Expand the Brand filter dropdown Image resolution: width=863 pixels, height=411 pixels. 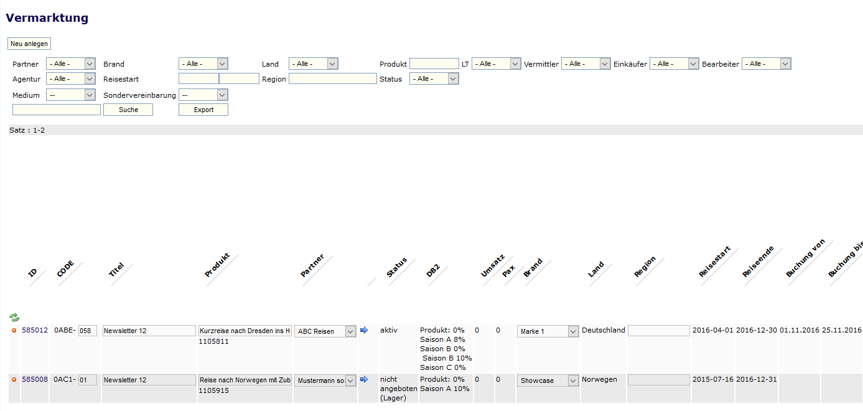(203, 64)
